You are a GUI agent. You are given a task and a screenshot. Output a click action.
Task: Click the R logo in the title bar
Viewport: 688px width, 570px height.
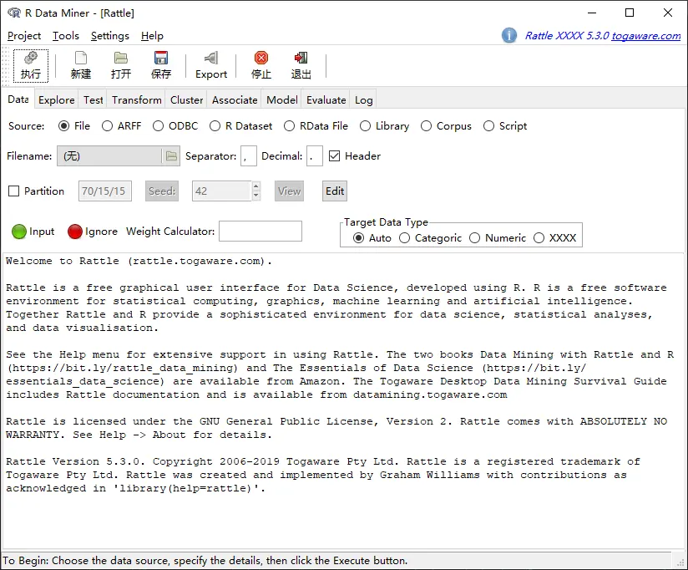pos(14,13)
